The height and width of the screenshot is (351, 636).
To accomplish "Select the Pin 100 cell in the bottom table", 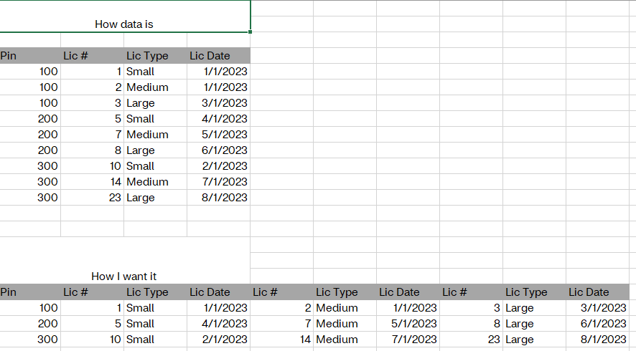I will point(49,307).
